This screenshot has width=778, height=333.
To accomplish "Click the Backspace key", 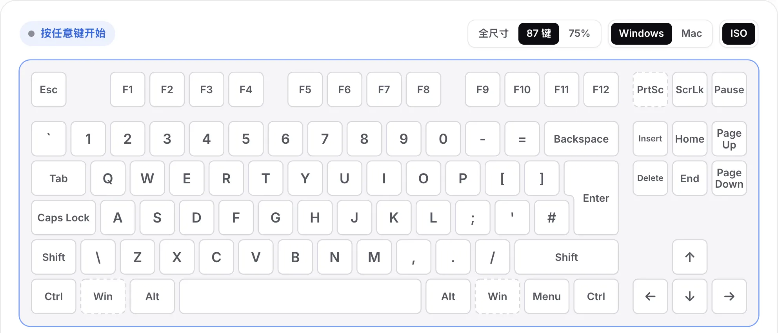I will (x=581, y=139).
